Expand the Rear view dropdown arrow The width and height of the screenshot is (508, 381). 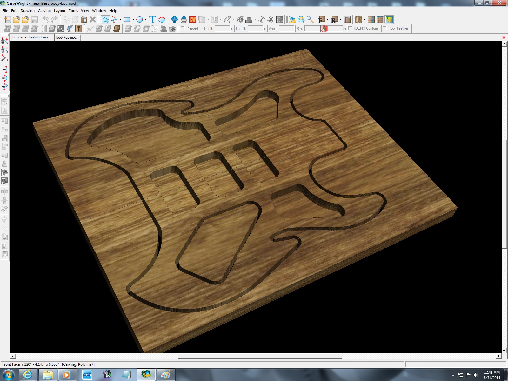coord(340,19)
